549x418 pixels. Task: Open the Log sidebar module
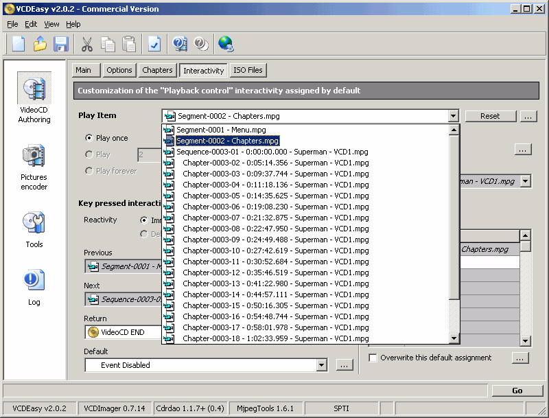(x=34, y=286)
